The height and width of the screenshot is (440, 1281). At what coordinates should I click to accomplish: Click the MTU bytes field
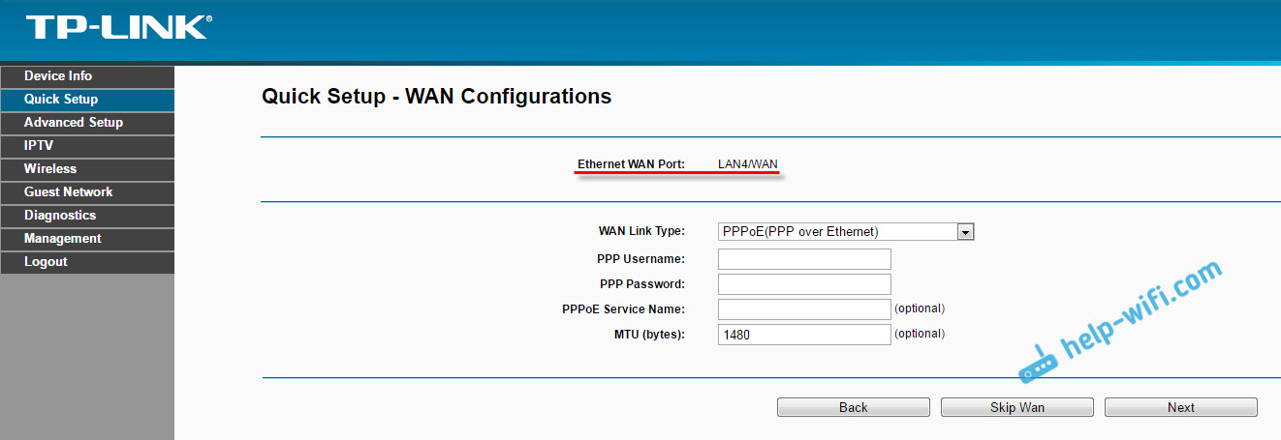click(x=804, y=335)
